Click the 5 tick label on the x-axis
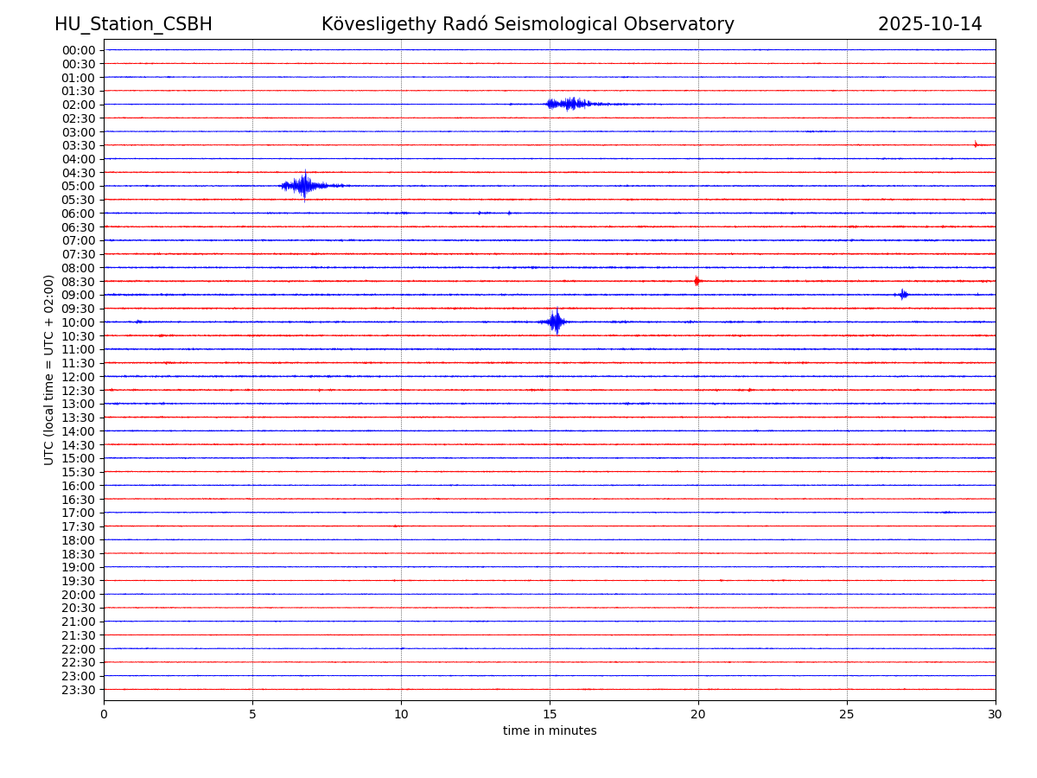Viewport: 1037px width, 778px height. (x=252, y=715)
